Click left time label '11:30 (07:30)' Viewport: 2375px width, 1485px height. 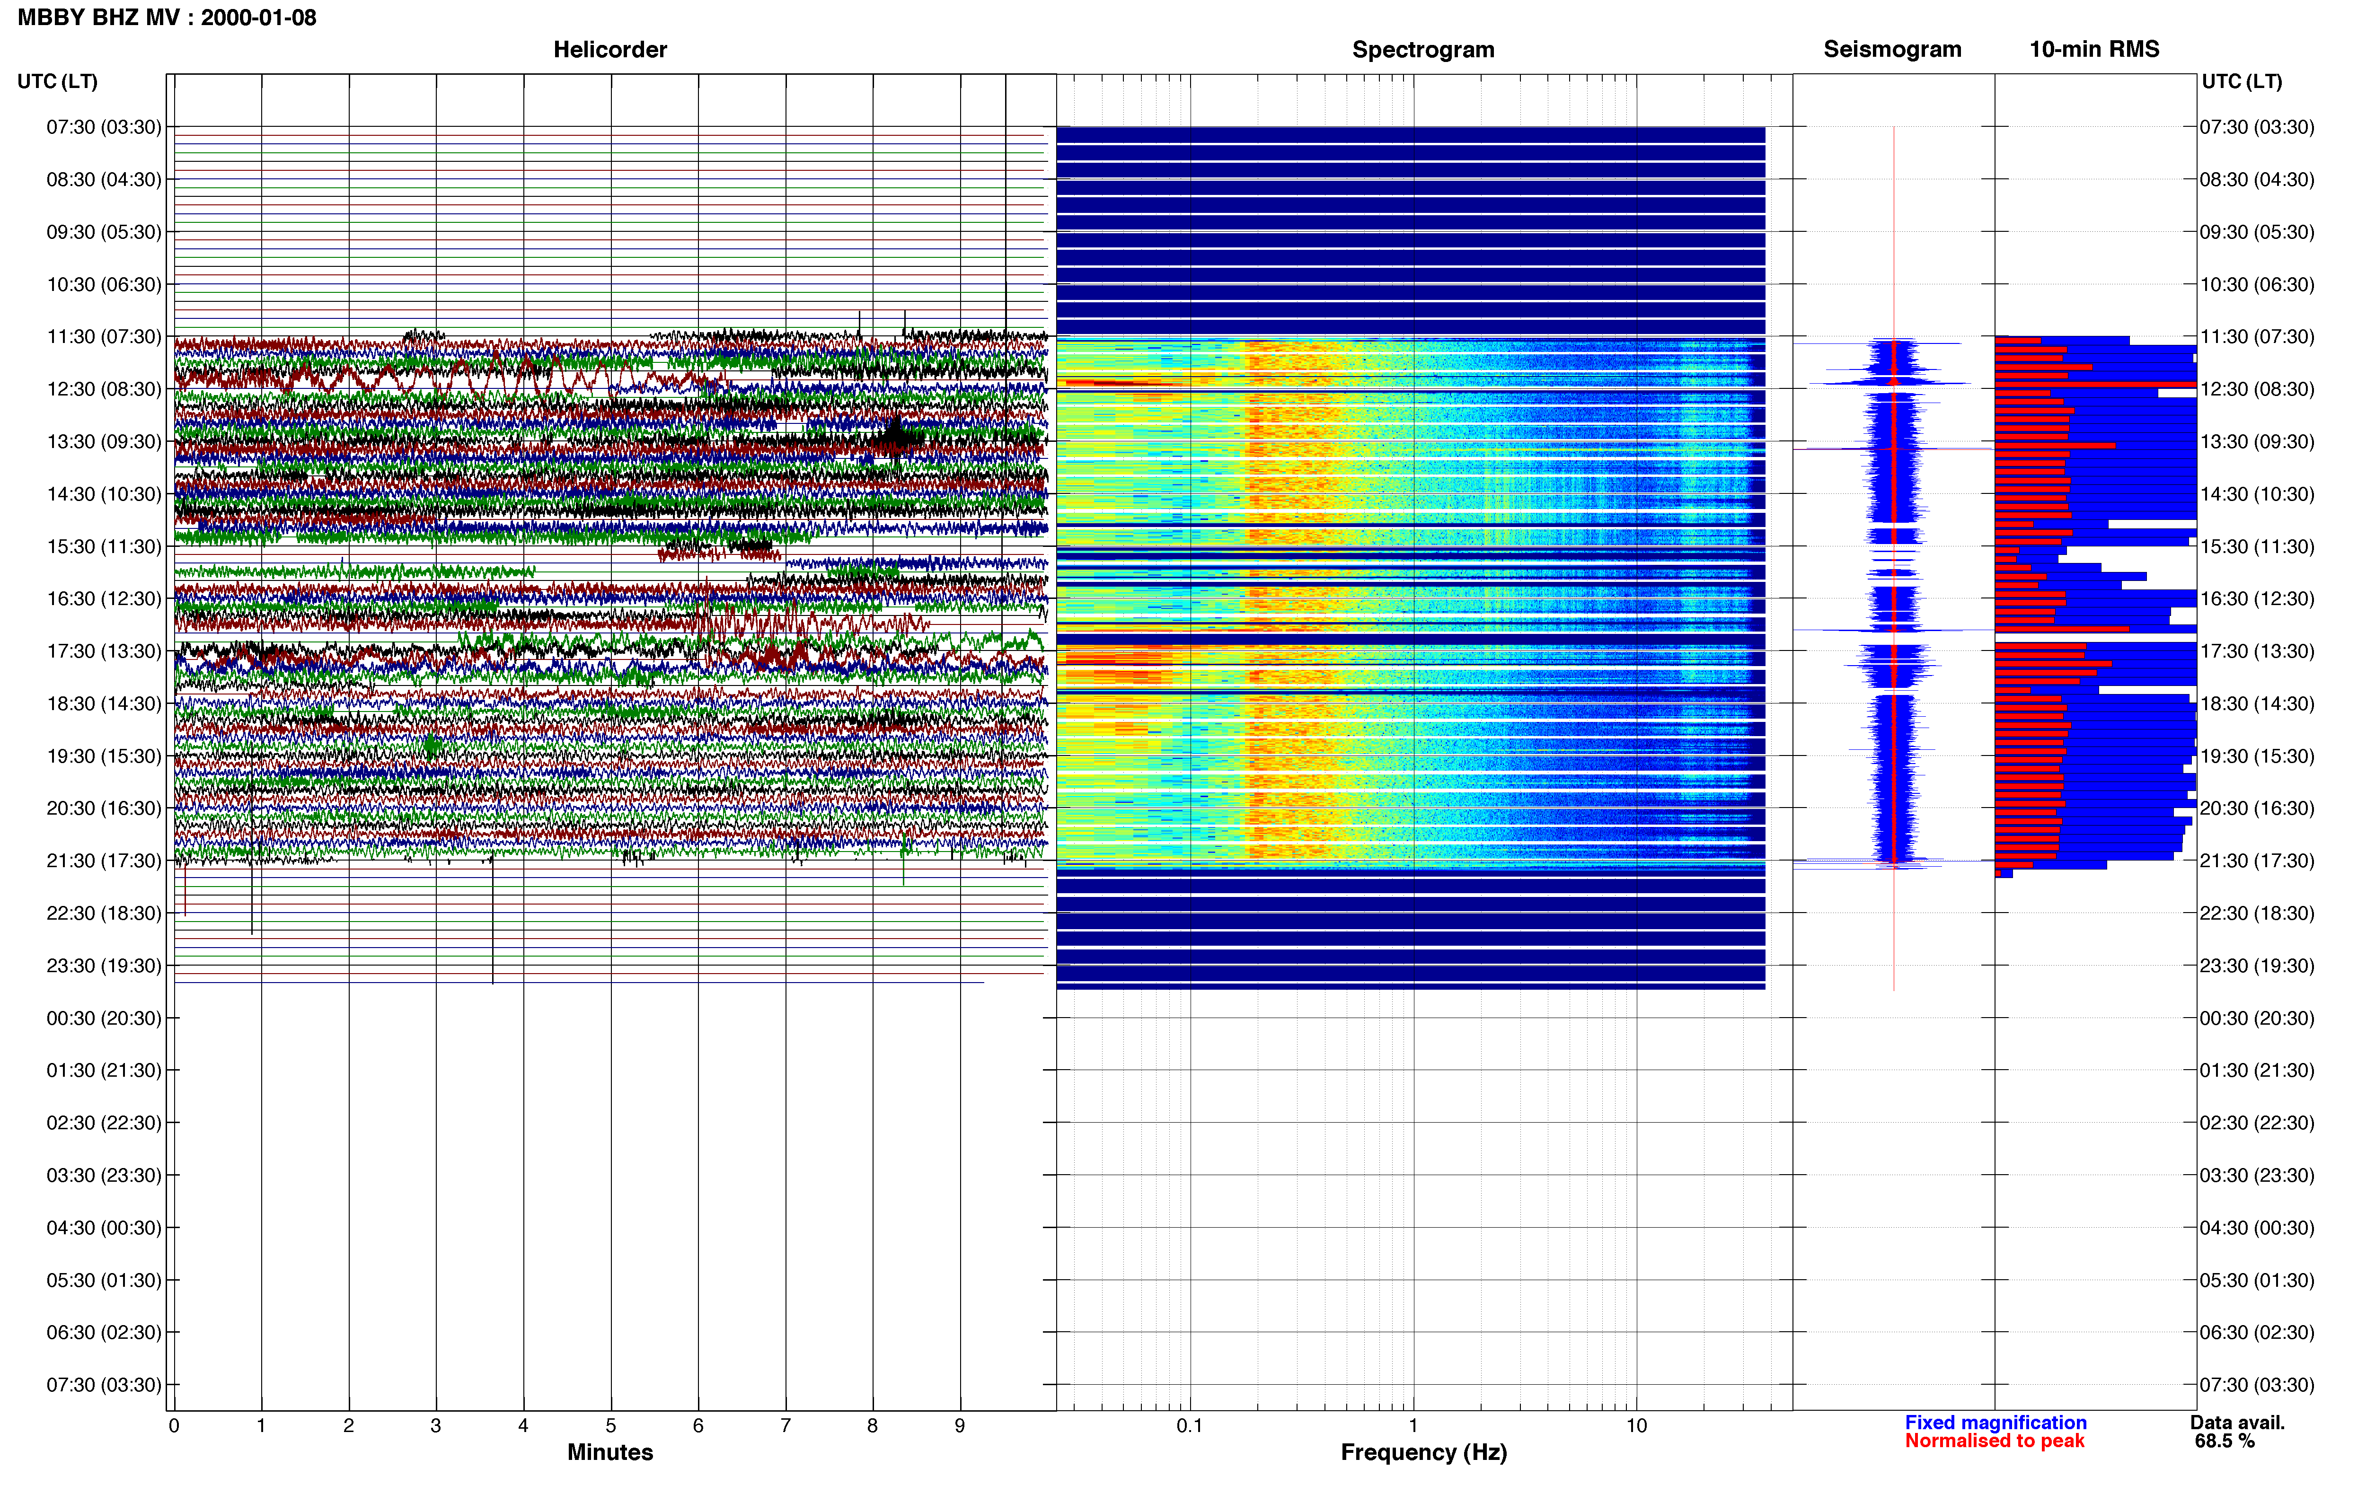coord(104,337)
